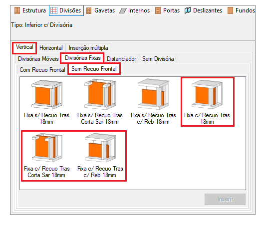Switch to the Vertical tab
The height and width of the screenshot is (226, 266).
click(24, 47)
